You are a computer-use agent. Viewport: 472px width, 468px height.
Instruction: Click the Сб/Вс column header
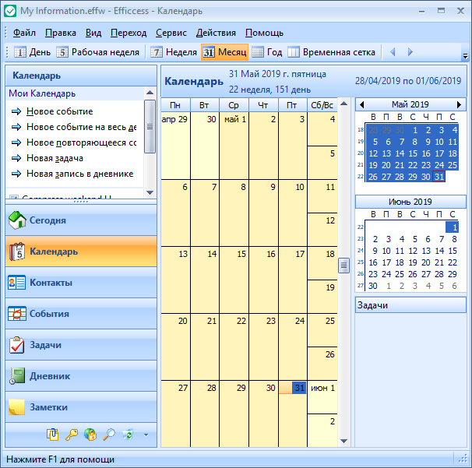click(322, 105)
